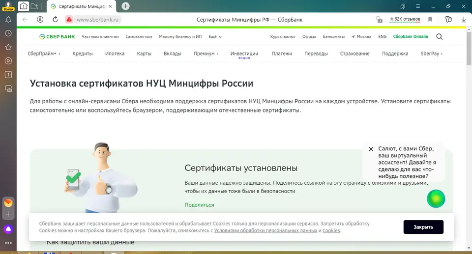This screenshot has width=472, height=254.
Task: Open the Вклады menu item
Action: pos(173,54)
